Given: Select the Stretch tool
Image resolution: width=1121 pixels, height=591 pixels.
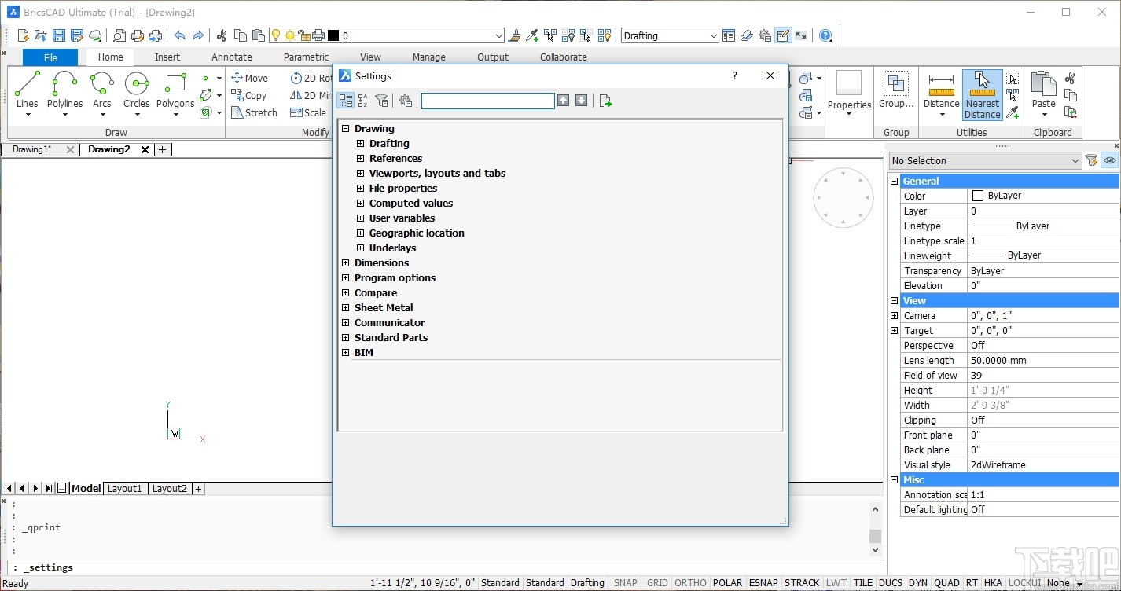Looking at the screenshot, I should tap(254, 112).
